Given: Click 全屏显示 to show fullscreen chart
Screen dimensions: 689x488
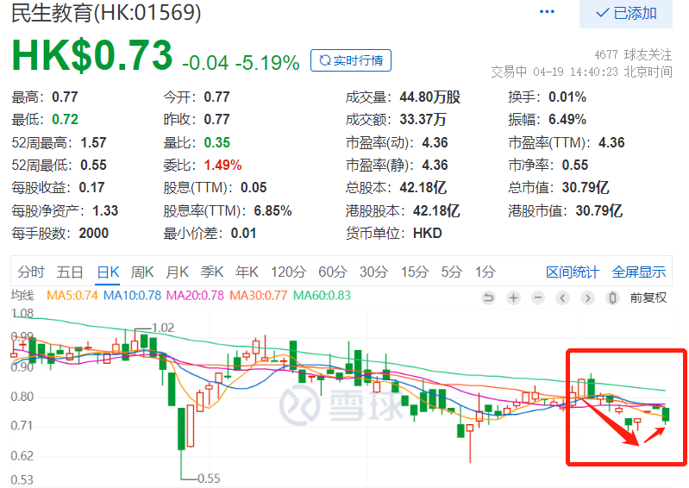Looking at the screenshot, I should click(639, 272).
